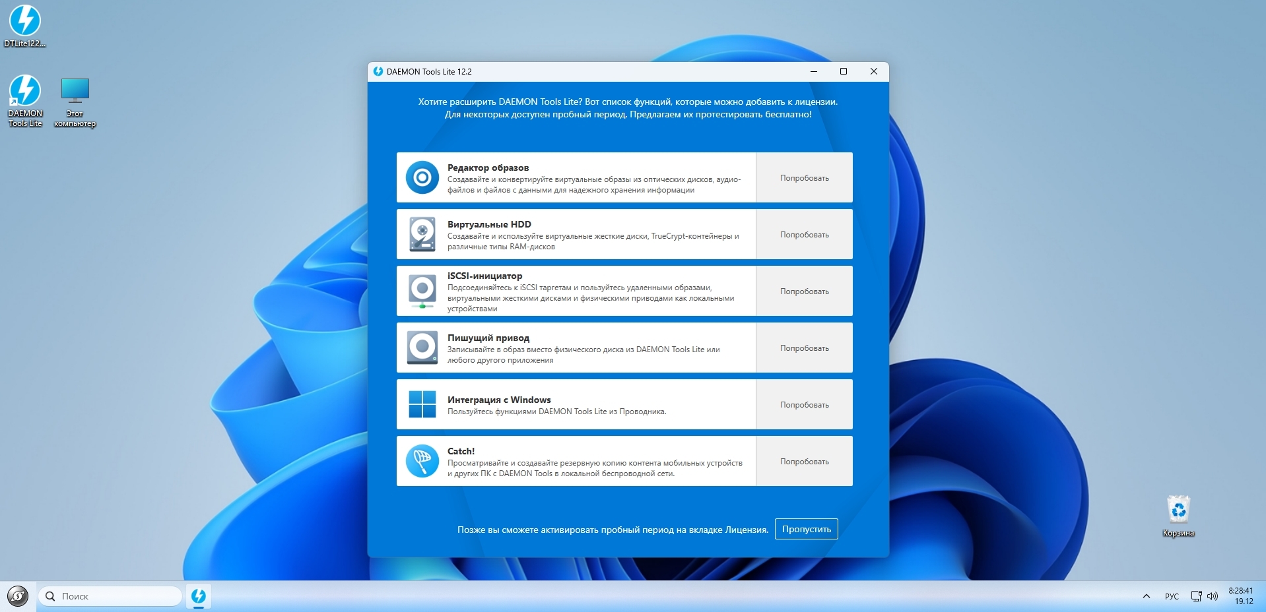Click the Пишущий привод title text
This screenshot has height=612, width=1266.
pyautogui.click(x=488, y=338)
